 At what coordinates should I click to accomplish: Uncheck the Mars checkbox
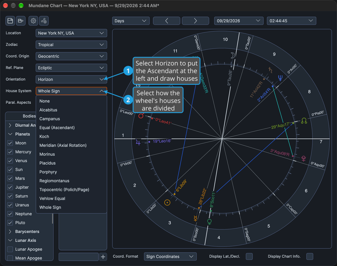(10, 178)
